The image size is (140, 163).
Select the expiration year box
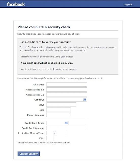61,133
